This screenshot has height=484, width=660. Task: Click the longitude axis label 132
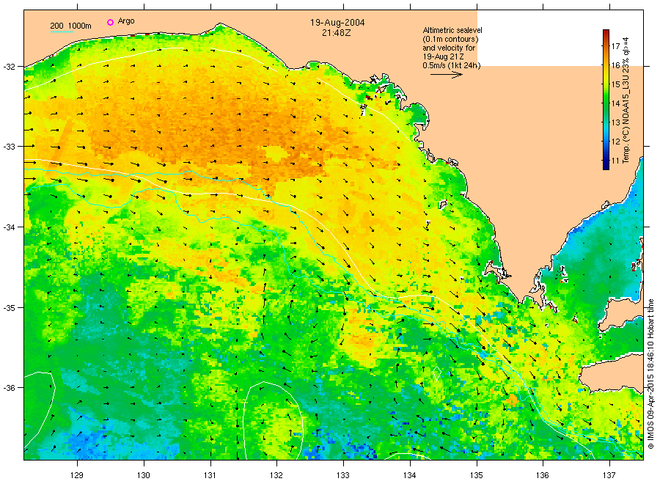pos(276,475)
